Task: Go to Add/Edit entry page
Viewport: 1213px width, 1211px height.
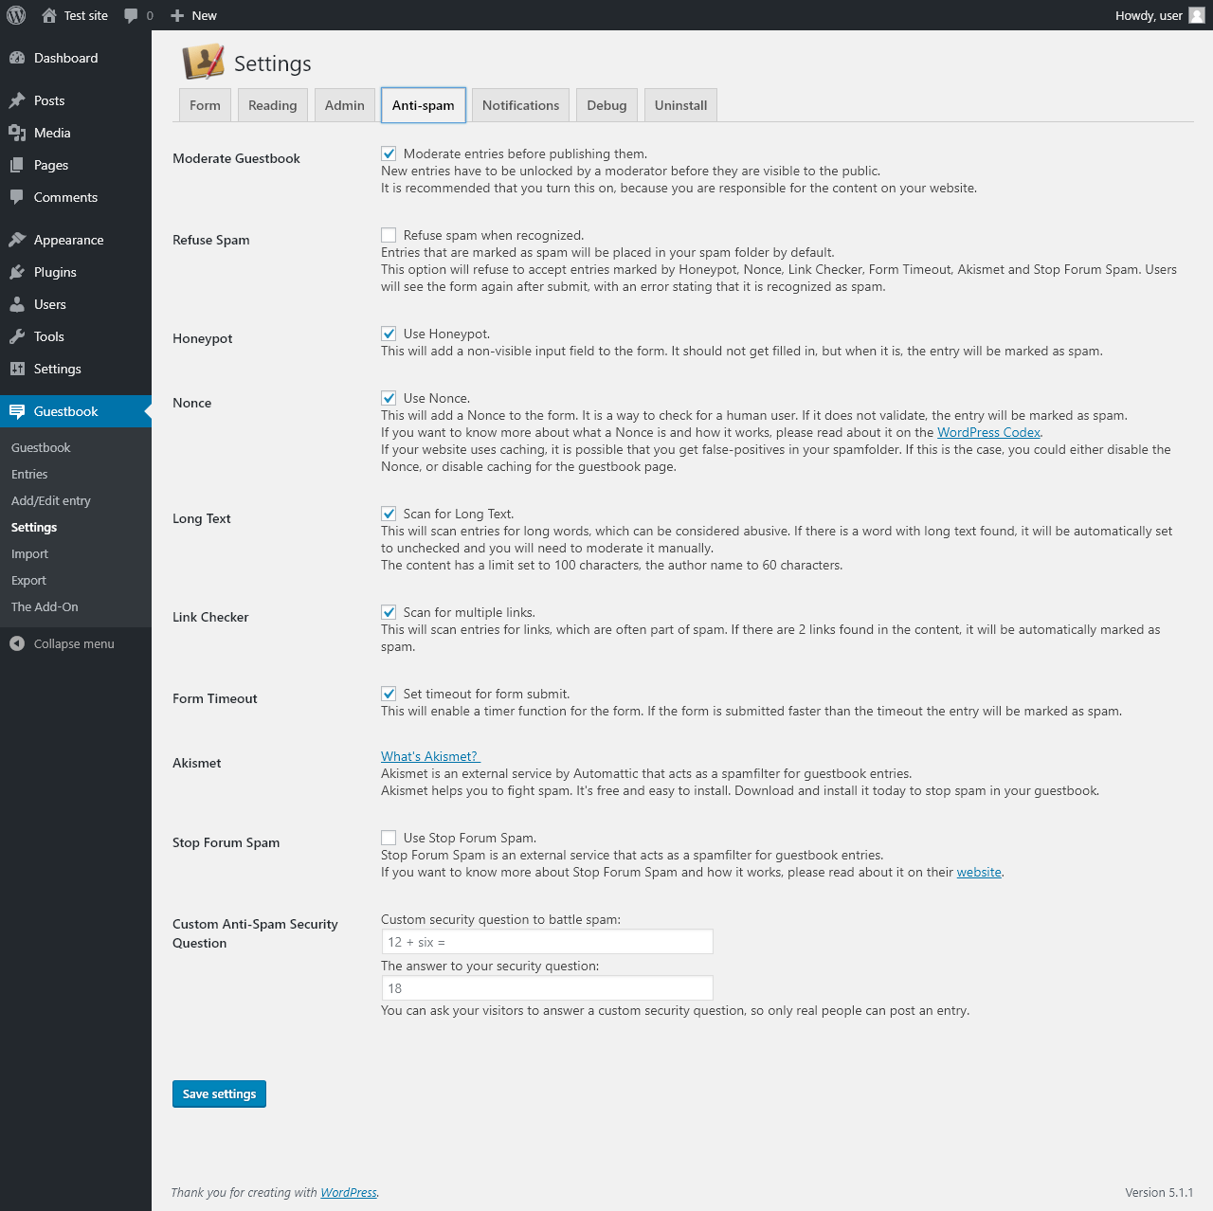Action: tap(51, 500)
